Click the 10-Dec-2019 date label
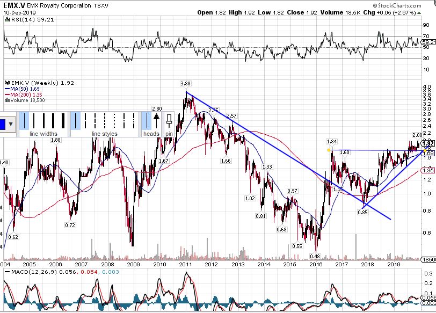The width and height of the screenshot is (436, 313). click(19, 13)
